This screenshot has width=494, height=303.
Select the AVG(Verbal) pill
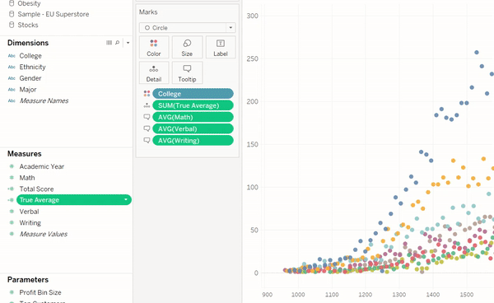[193, 128]
